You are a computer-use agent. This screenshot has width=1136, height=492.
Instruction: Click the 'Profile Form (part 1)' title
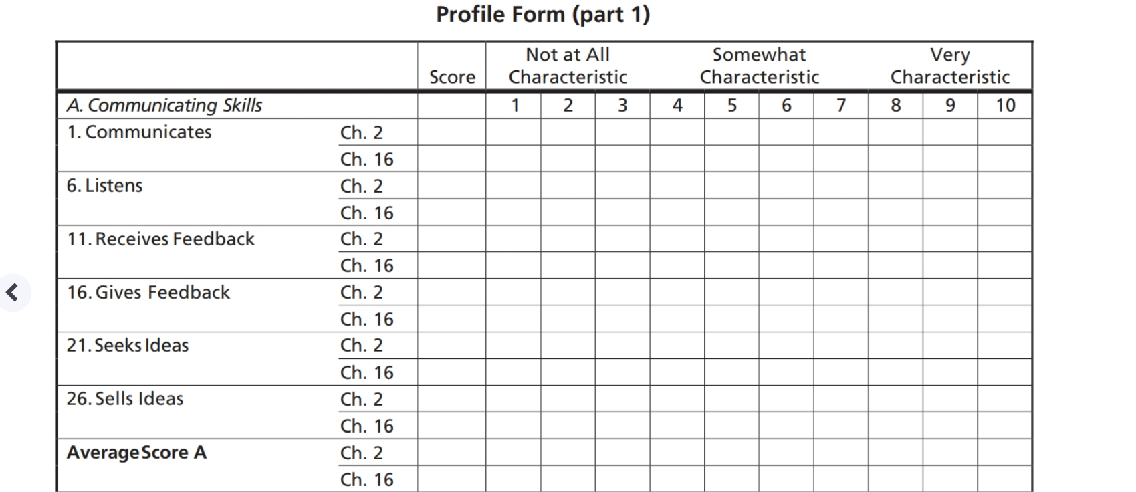point(542,15)
